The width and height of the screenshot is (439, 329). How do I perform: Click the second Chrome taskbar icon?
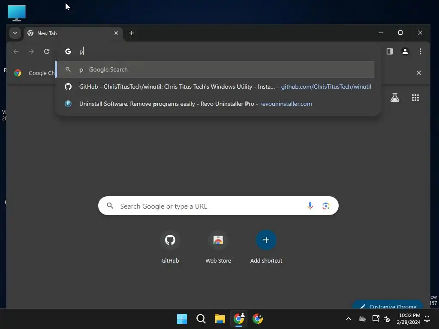pos(258,319)
